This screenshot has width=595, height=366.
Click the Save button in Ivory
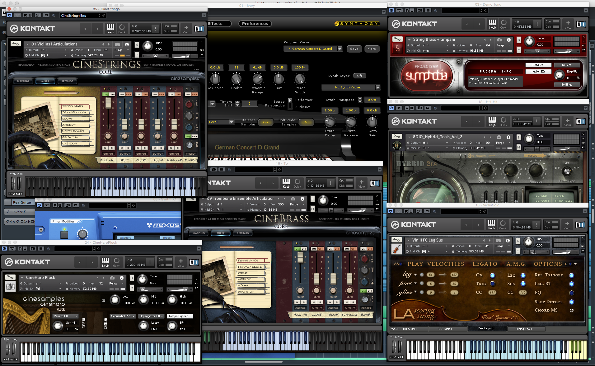(354, 49)
